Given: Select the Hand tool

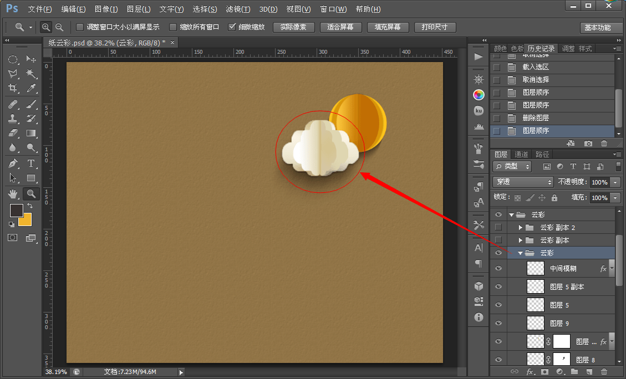Looking at the screenshot, I should pos(13,194).
